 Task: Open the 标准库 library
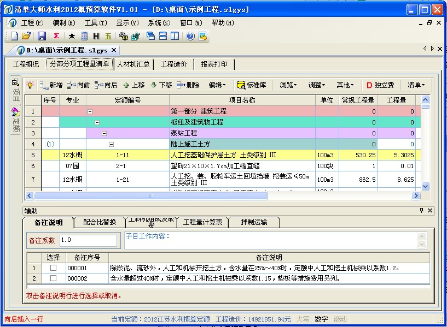(x=252, y=85)
